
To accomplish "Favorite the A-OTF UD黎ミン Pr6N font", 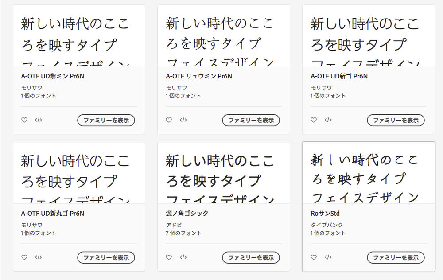I will click(24, 120).
